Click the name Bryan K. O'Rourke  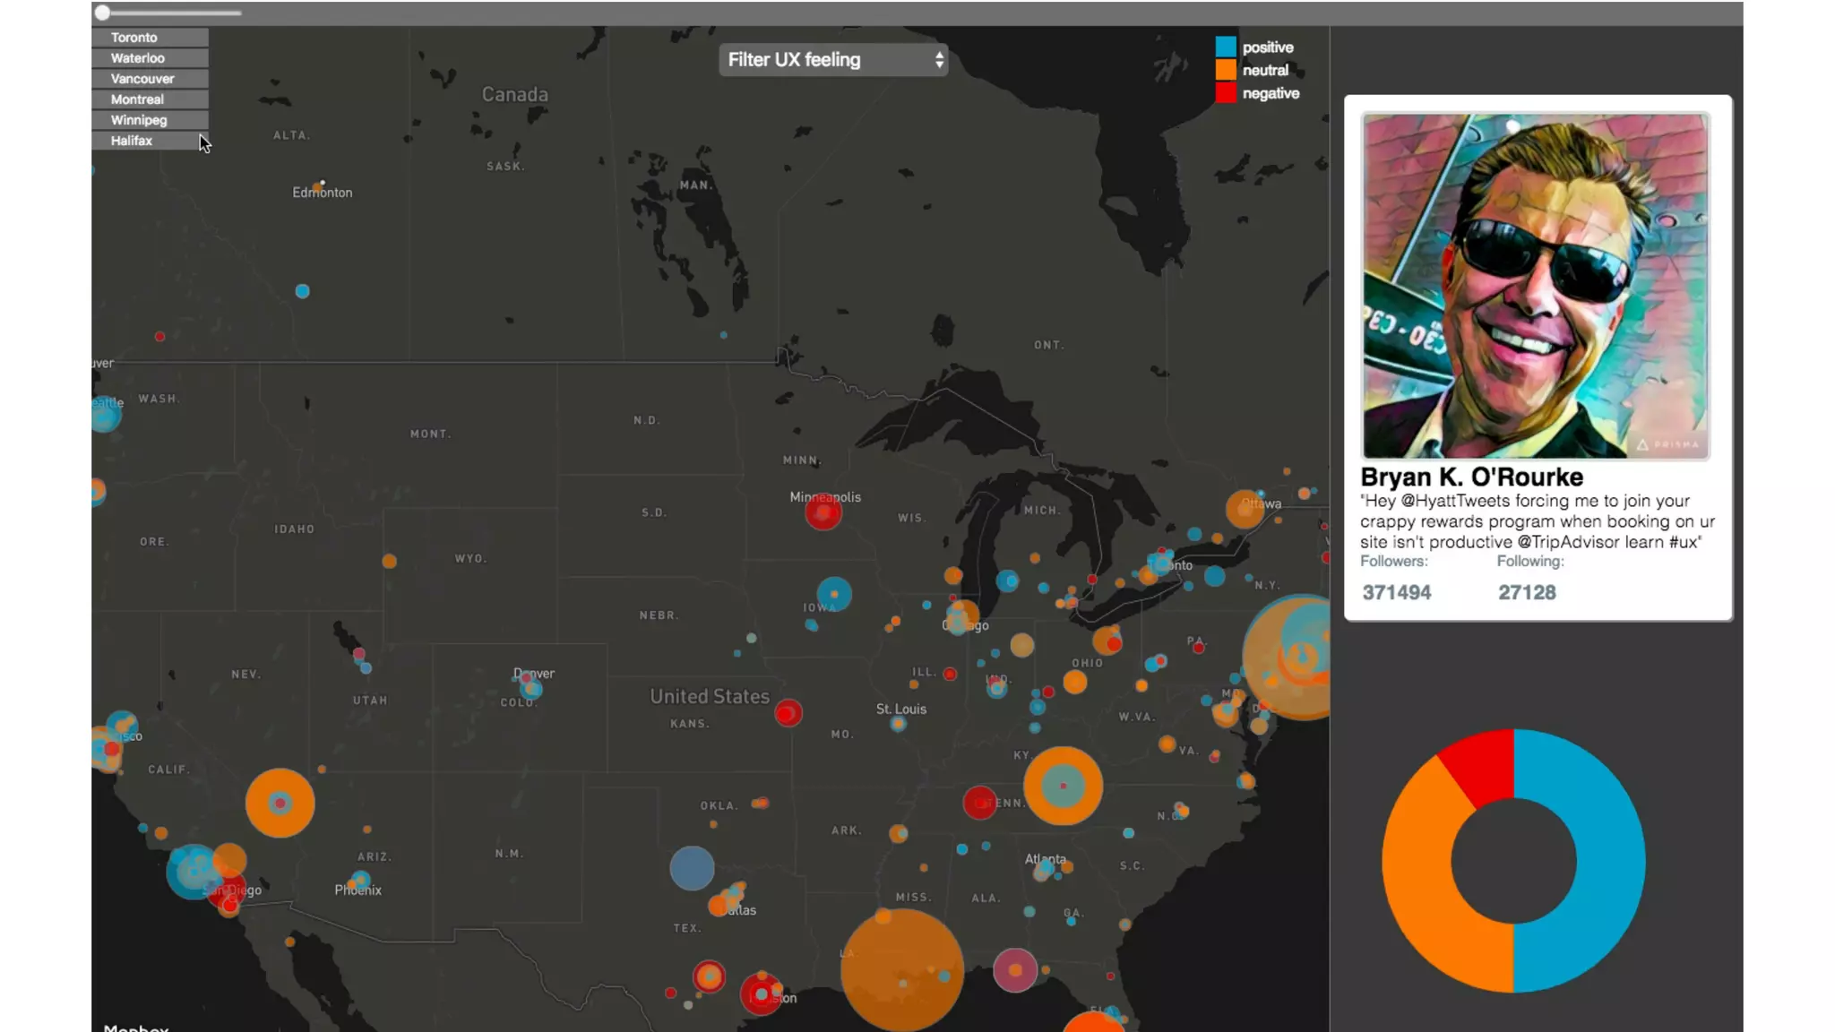point(1471,477)
